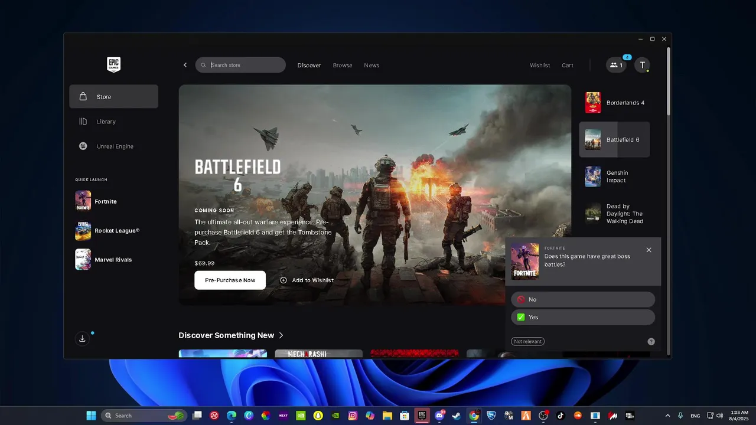
Task: Select Battlefield 6 in carousel list
Action: [x=614, y=139]
